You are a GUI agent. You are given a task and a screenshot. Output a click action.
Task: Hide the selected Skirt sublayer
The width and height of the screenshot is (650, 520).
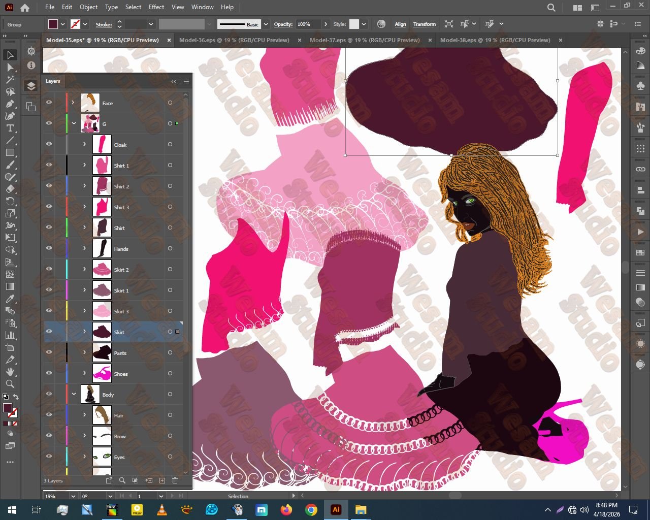(x=49, y=332)
